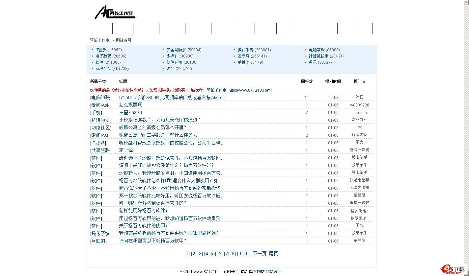Open the IT业界 category
469x276 pixels.
[x=101, y=50]
